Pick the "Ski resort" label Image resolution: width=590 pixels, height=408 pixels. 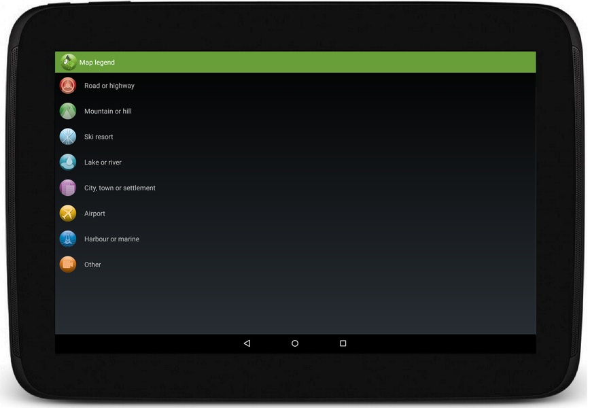[99, 137]
